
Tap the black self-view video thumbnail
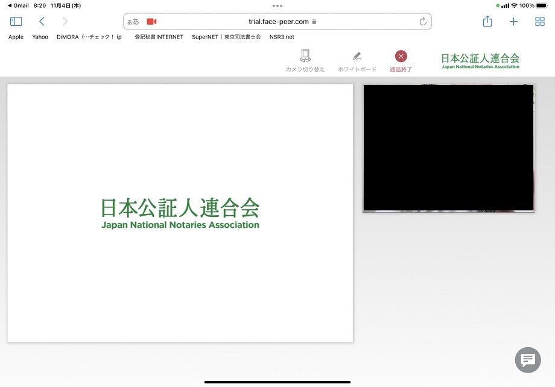coord(448,148)
